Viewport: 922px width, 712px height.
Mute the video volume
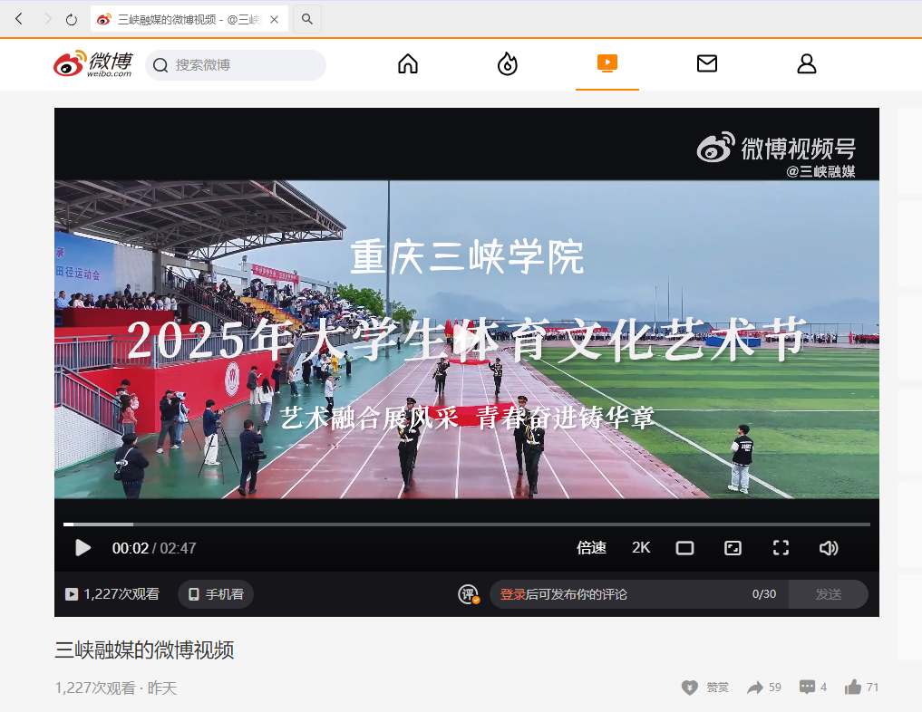(x=828, y=548)
